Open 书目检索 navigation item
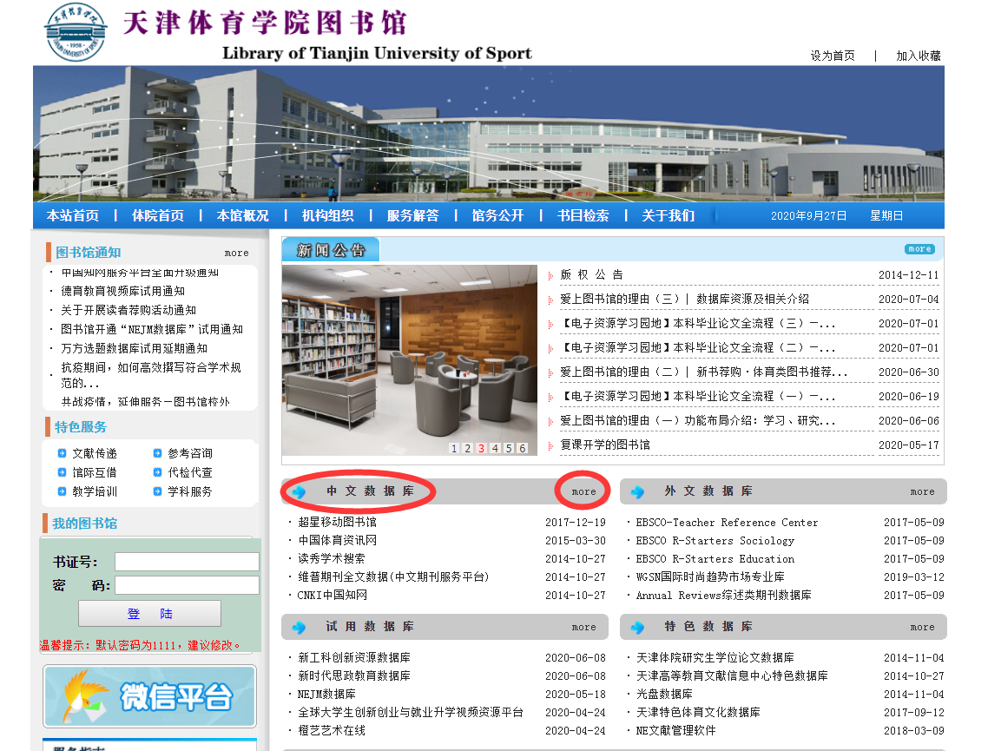Image resolution: width=988 pixels, height=751 pixels. 583,215
